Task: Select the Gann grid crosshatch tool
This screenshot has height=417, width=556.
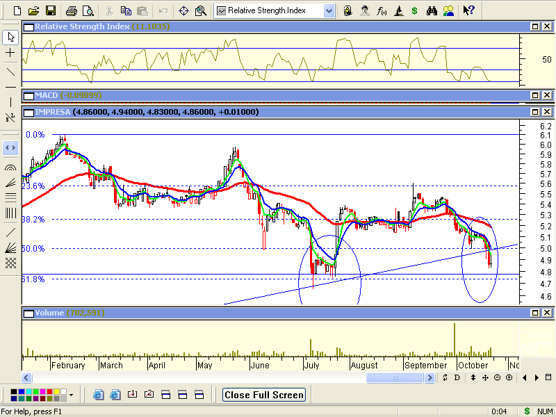Action: (x=10, y=263)
